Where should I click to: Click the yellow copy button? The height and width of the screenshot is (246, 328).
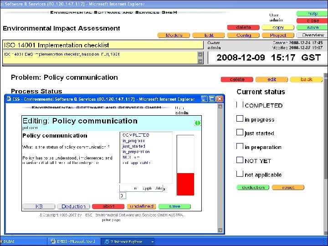coord(278,27)
